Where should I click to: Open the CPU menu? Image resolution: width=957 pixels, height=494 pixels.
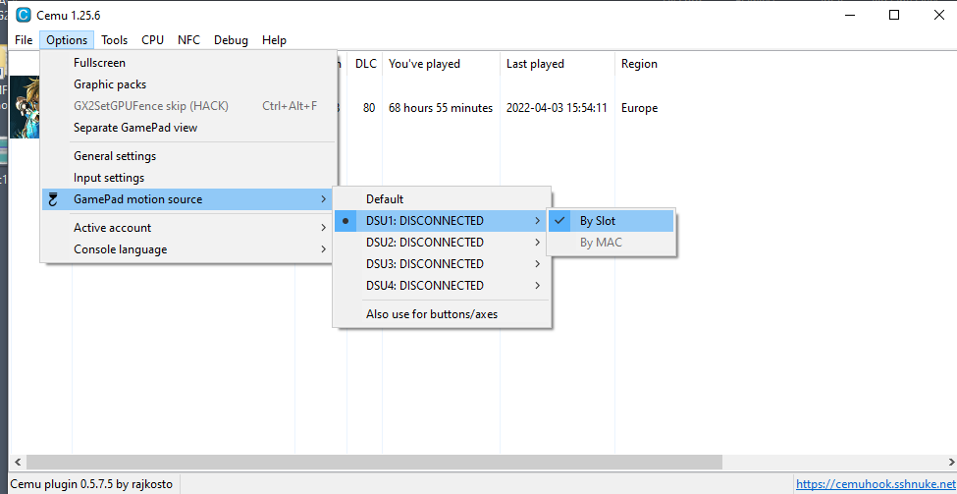pyautogui.click(x=152, y=40)
